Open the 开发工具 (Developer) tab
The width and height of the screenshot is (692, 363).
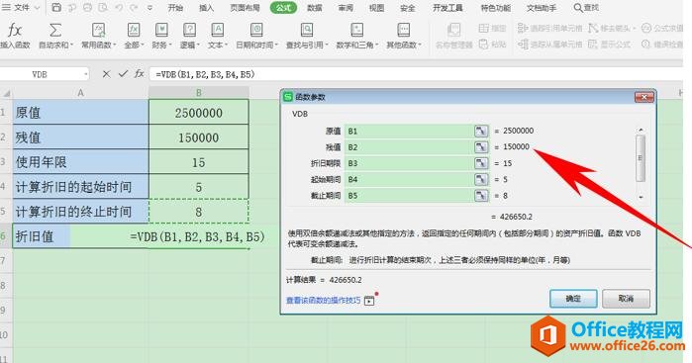point(447,8)
